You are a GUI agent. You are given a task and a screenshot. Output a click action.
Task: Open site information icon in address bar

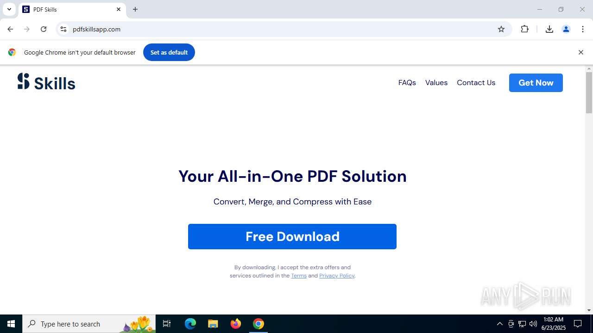(x=63, y=29)
